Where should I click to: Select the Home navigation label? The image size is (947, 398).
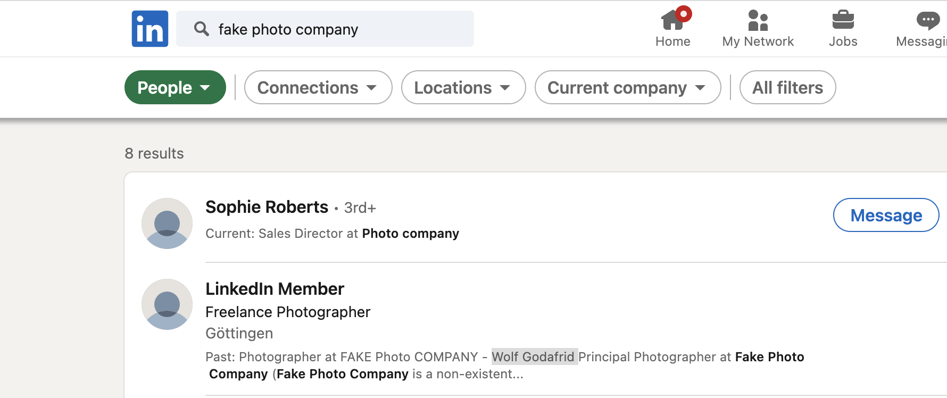(x=672, y=42)
